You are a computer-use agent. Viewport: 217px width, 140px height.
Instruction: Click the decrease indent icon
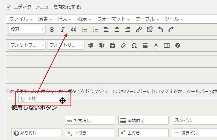[x=91, y=45]
